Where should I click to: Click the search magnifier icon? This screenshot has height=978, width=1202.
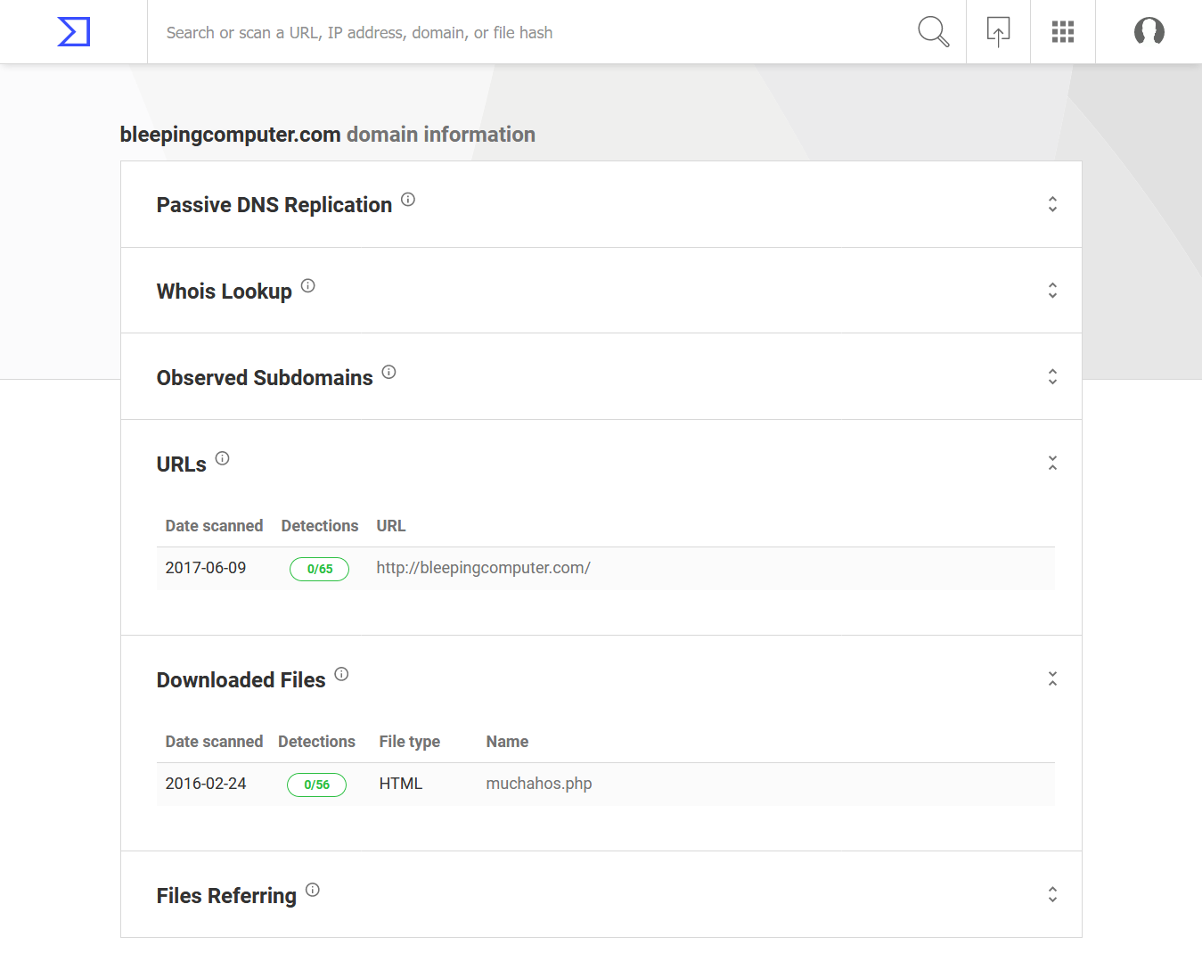(932, 31)
